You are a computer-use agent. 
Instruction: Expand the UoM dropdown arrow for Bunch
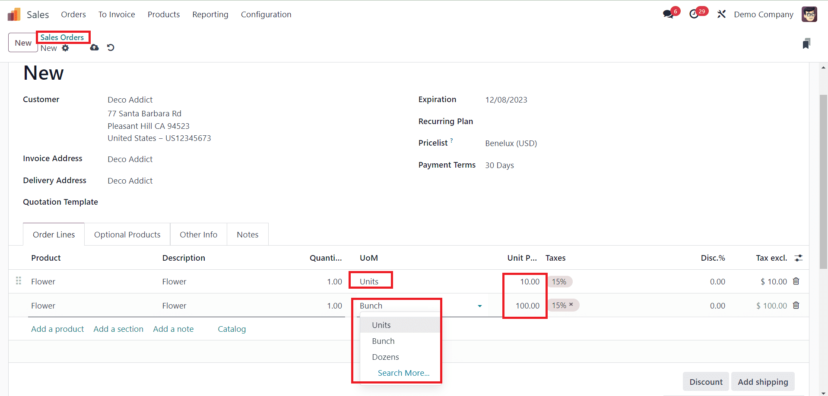click(479, 306)
